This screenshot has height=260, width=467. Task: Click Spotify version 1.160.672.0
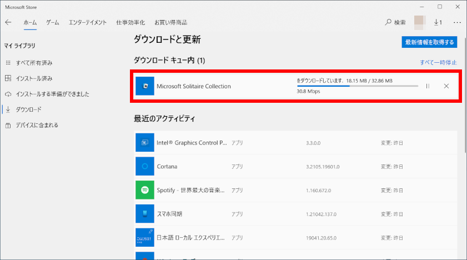[318, 191]
